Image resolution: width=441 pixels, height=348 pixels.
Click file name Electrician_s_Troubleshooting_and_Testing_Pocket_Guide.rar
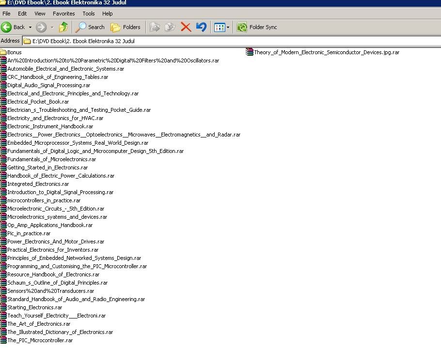[x=79, y=110]
